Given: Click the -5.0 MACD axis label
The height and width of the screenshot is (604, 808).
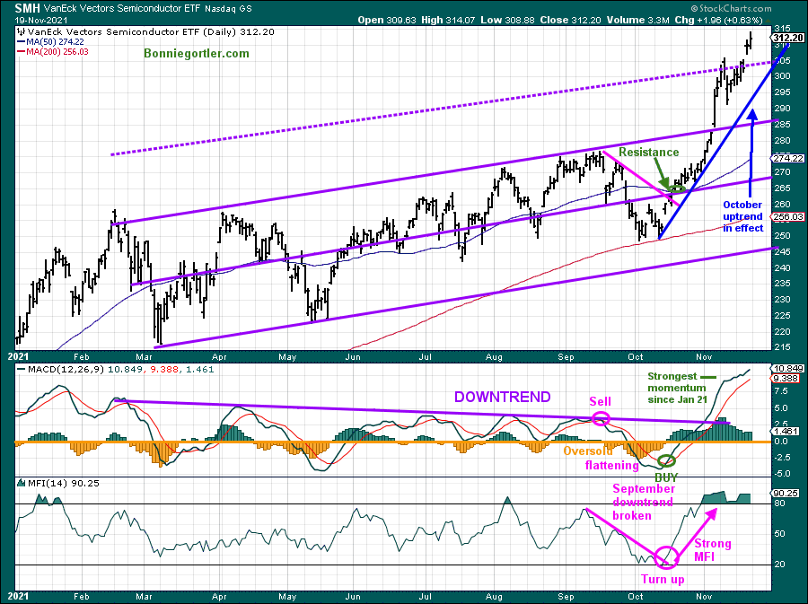Looking at the screenshot, I should [x=781, y=474].
